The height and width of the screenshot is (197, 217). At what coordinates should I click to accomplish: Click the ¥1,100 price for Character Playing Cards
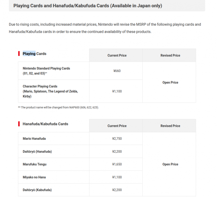tap(117, 91)
